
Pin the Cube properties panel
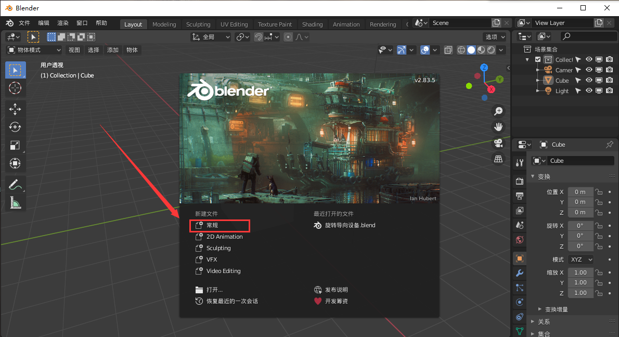pos(610,145)
